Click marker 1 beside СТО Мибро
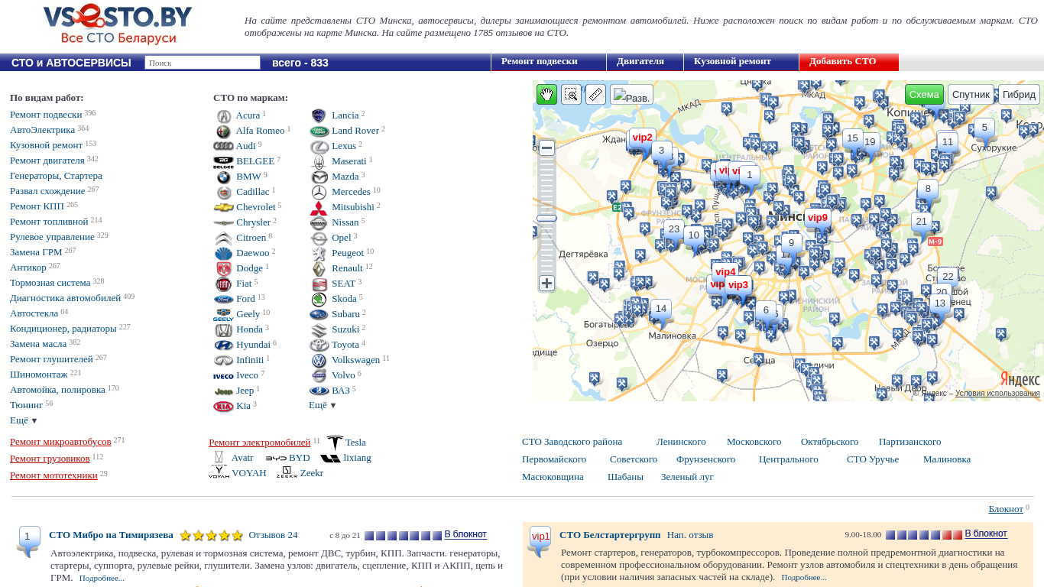The height and width of the screenshot is (587, 1044). (28, 540)
